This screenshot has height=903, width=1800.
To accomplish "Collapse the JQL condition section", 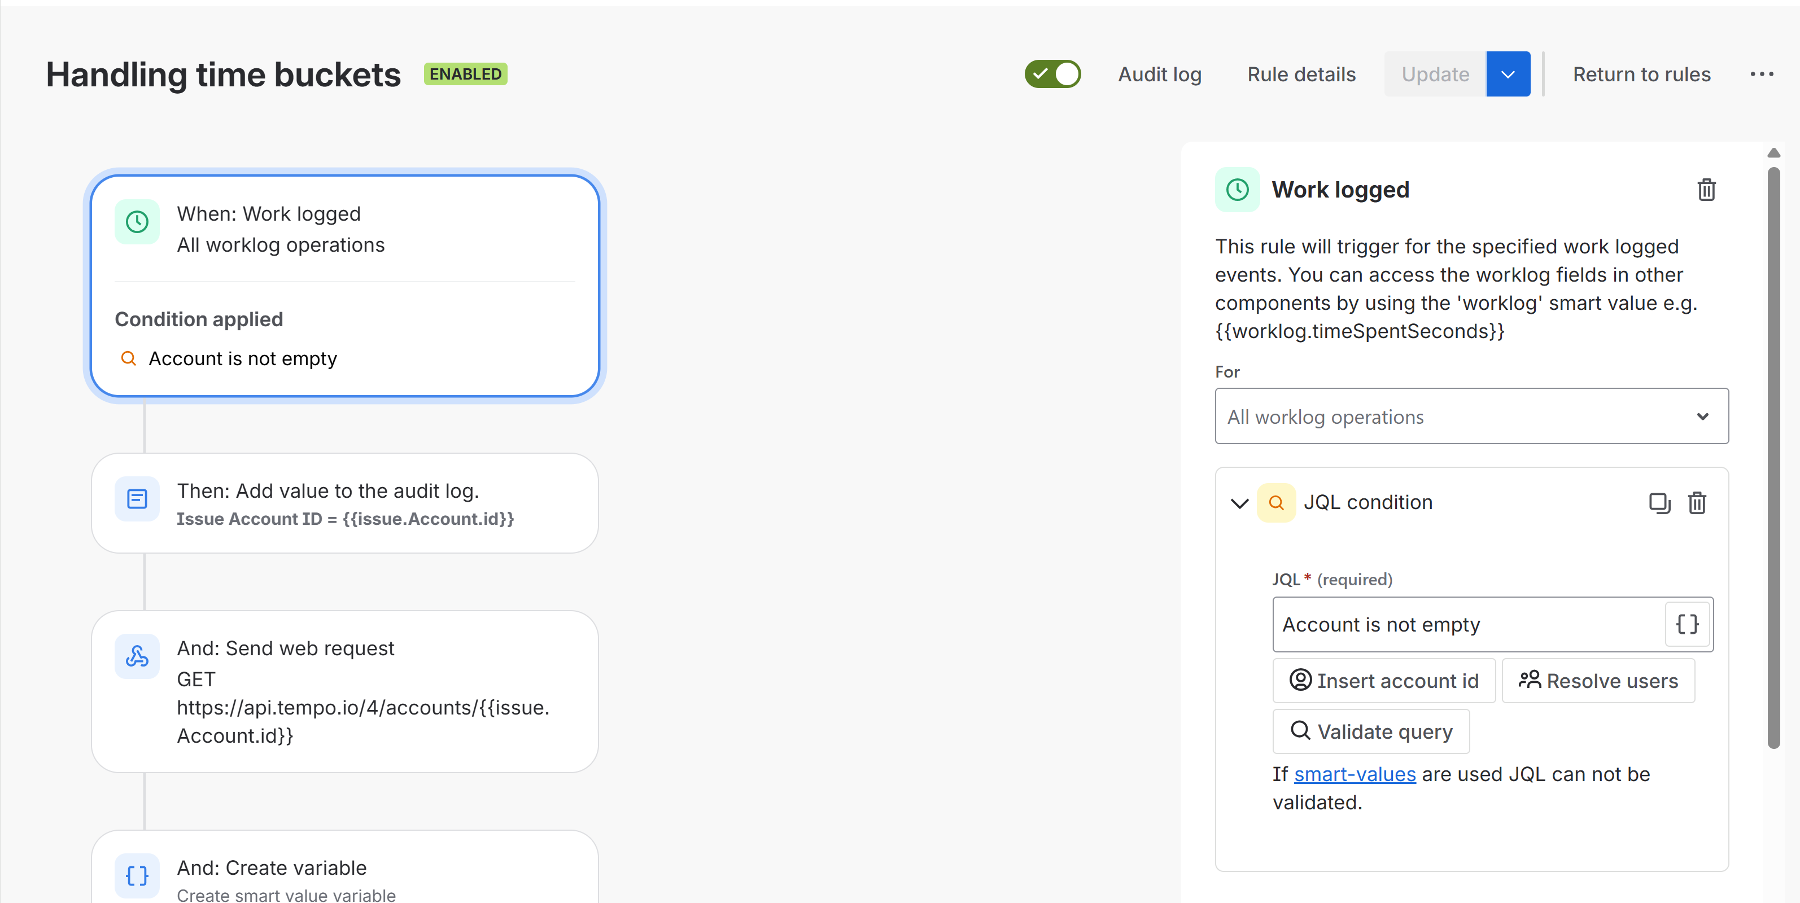I will [x=1239, y=503].
